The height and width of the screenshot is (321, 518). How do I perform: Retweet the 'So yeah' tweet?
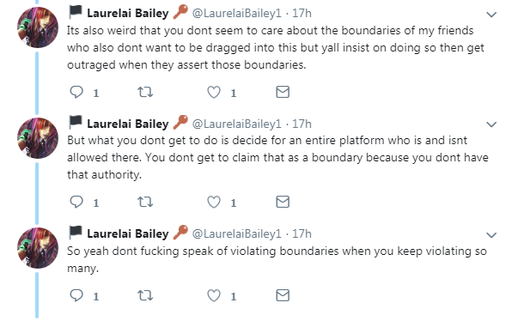[x=145, y=295]
